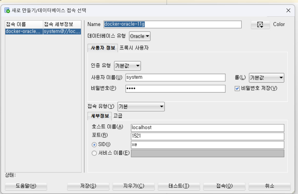
Task: Click the 비밀번호 password field
Action: point(176,89)
